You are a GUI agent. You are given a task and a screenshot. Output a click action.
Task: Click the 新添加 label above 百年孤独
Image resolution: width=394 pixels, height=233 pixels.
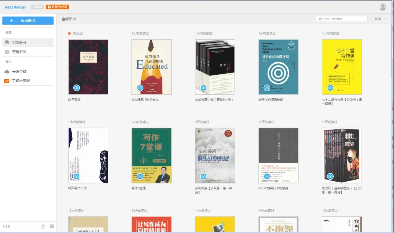coord(78,34)
